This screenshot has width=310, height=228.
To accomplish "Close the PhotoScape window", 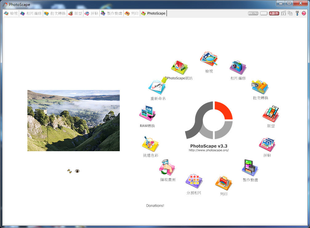I will point(300,3).
